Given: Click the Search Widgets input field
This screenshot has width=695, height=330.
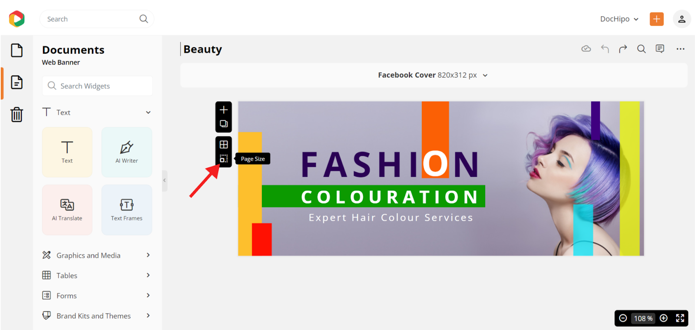Looking at the screenshot, I should (x=97, y=86).
